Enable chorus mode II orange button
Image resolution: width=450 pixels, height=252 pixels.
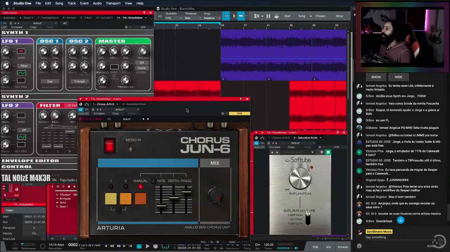[125, 198]
